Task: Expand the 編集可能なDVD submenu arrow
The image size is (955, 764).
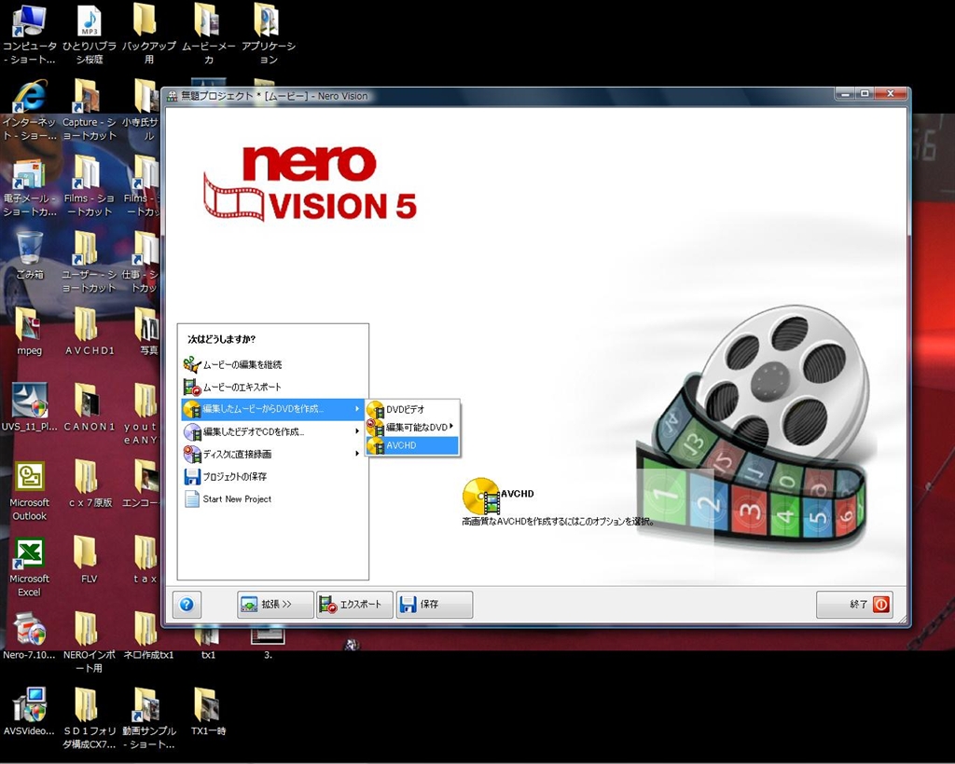Action: coord(451,427)
